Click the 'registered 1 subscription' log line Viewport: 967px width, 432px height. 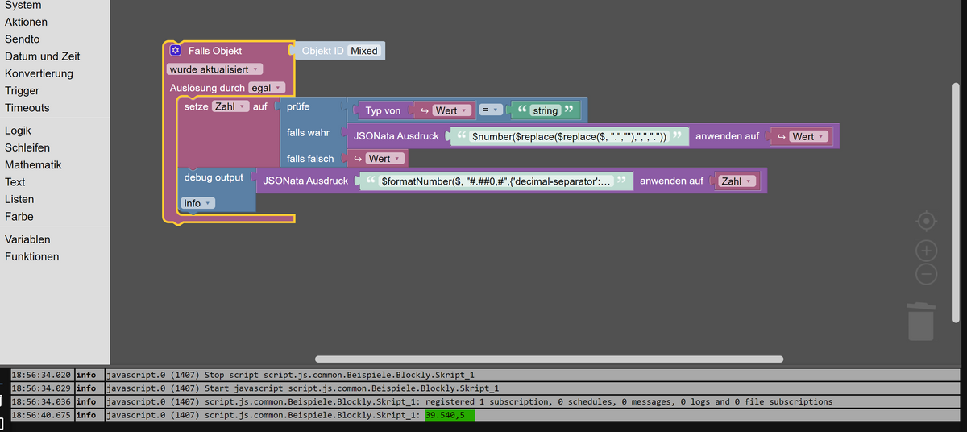pyautogui.click(x=532, y=401)
